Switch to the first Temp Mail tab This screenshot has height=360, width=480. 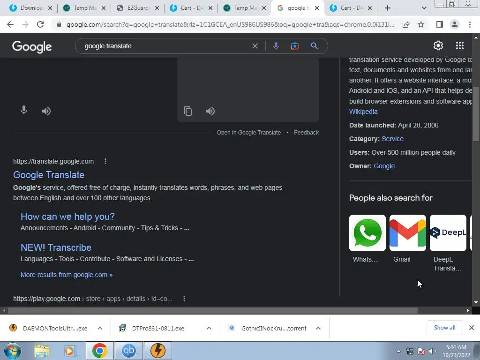pyautogui.click(x=83, y=8)
